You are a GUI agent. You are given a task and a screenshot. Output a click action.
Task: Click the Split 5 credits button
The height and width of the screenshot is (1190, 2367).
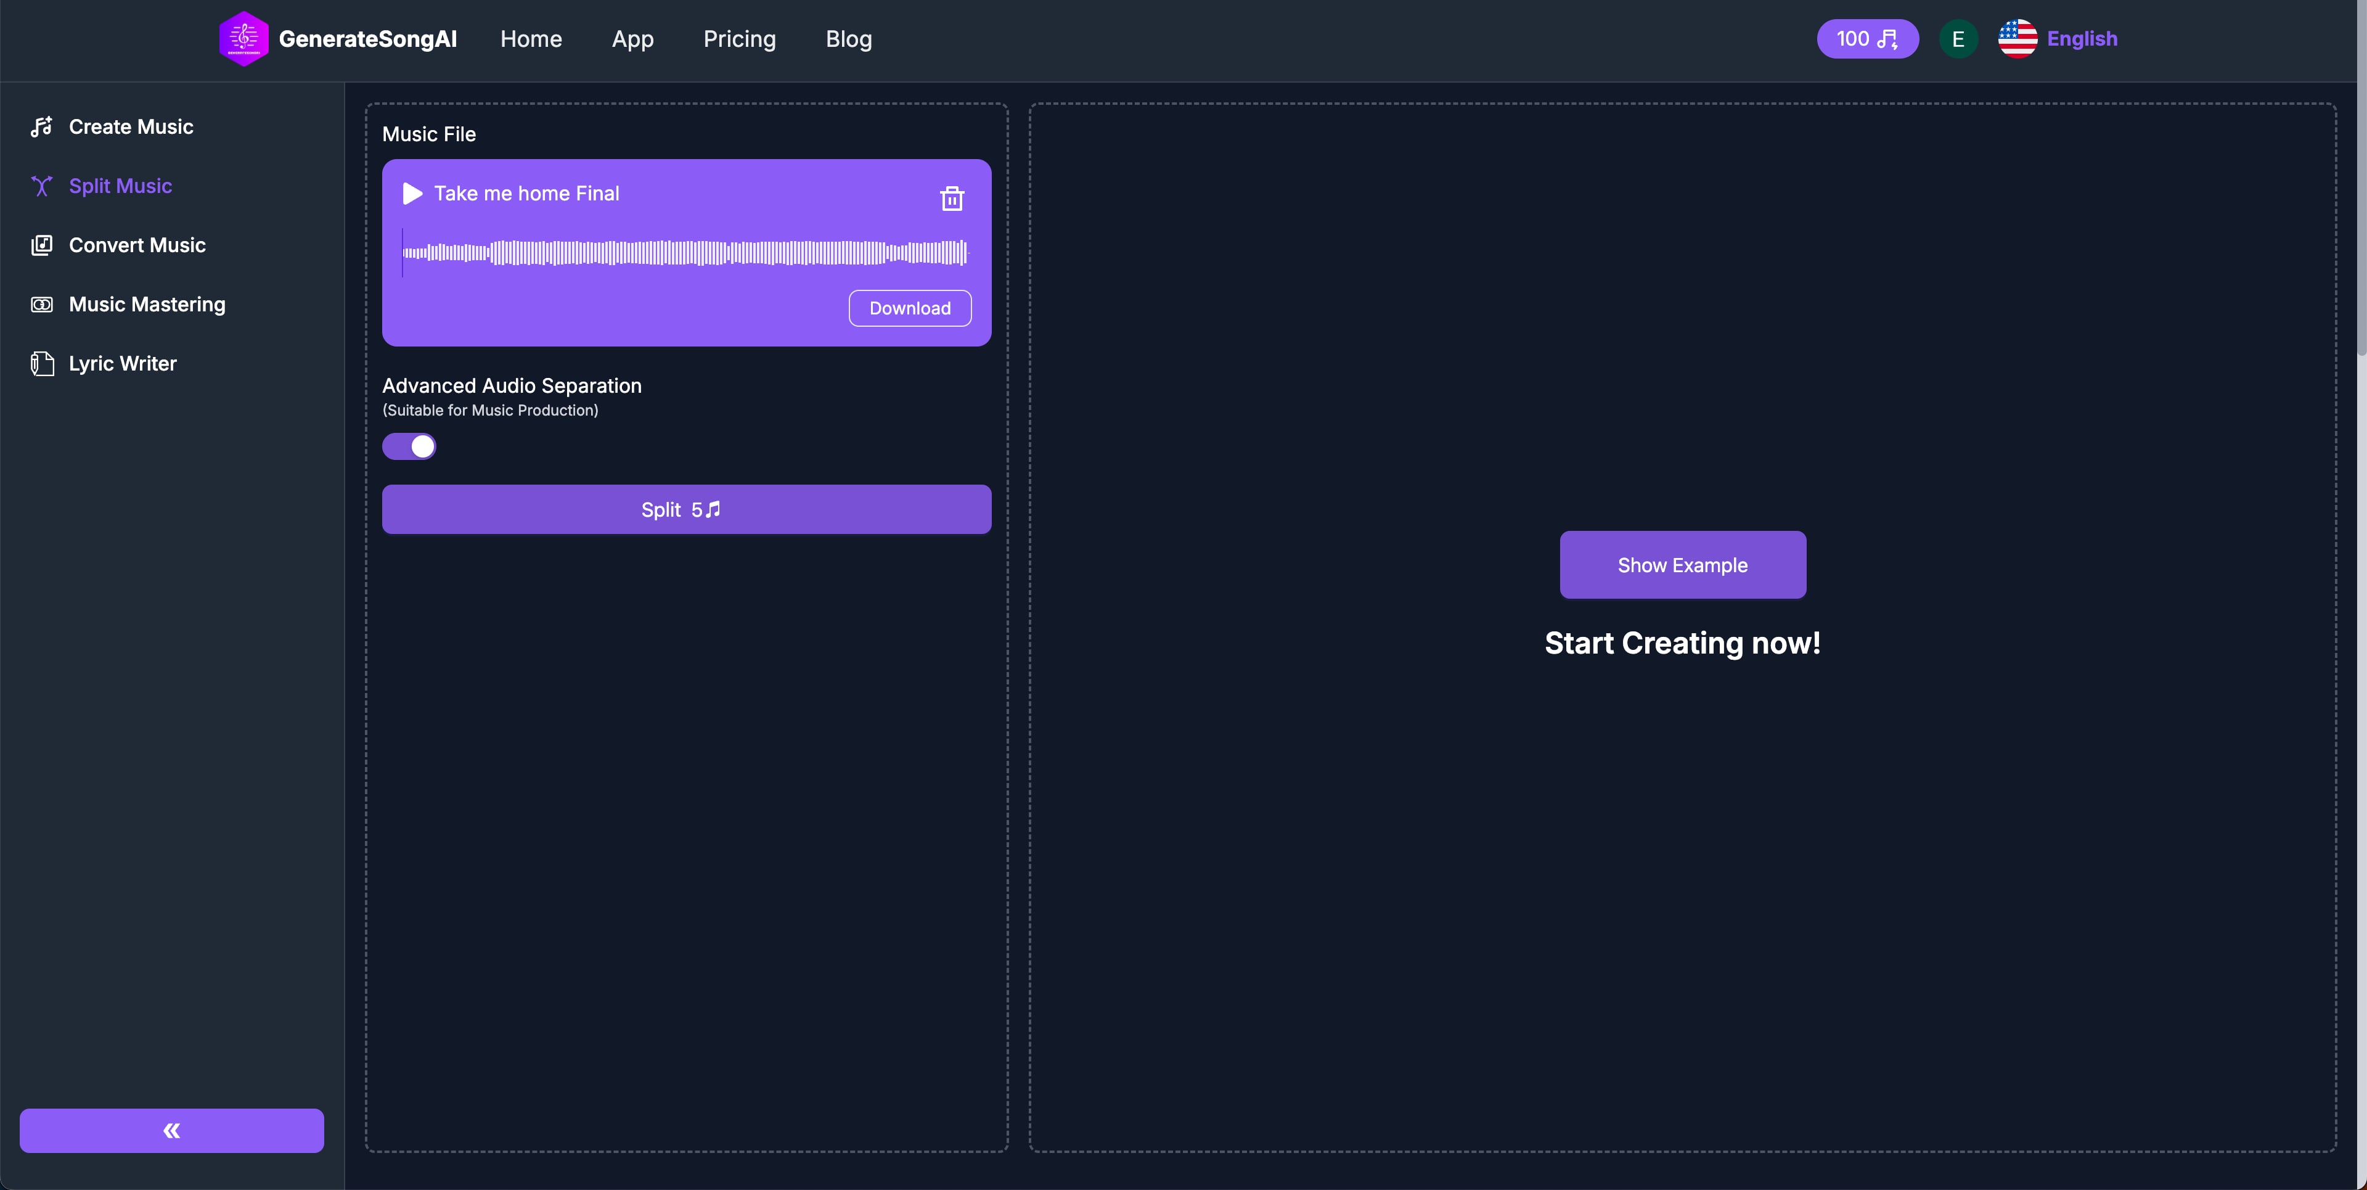687,509
